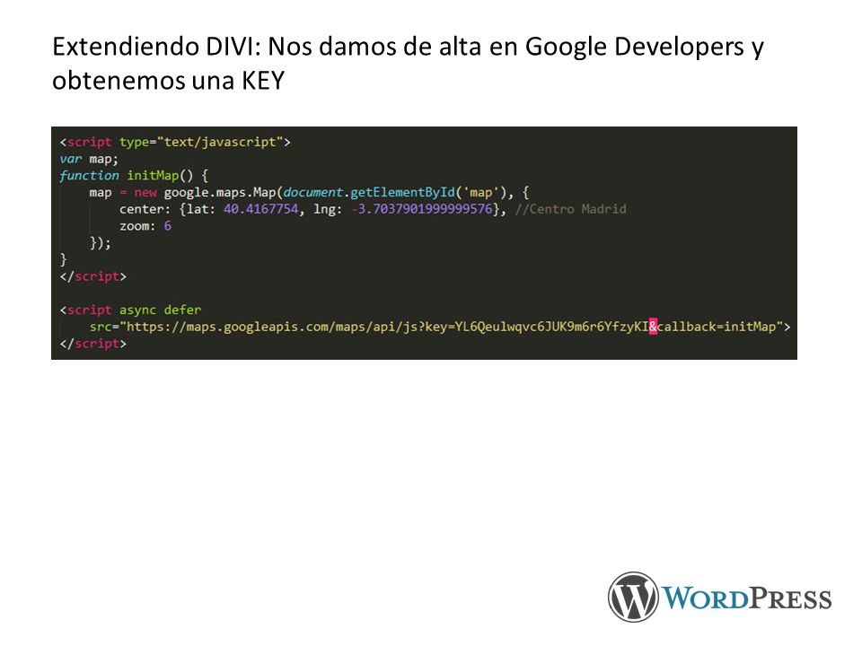Click the WordPress logo

pyautogui.click(x=719, y=597)
